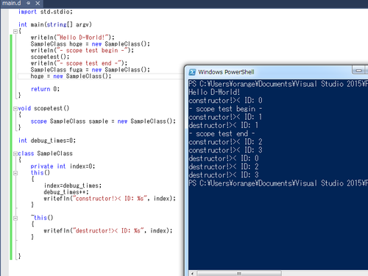Click the 'class SampleClass' declaration
The image size is (368, 276).
pos(45,154)
